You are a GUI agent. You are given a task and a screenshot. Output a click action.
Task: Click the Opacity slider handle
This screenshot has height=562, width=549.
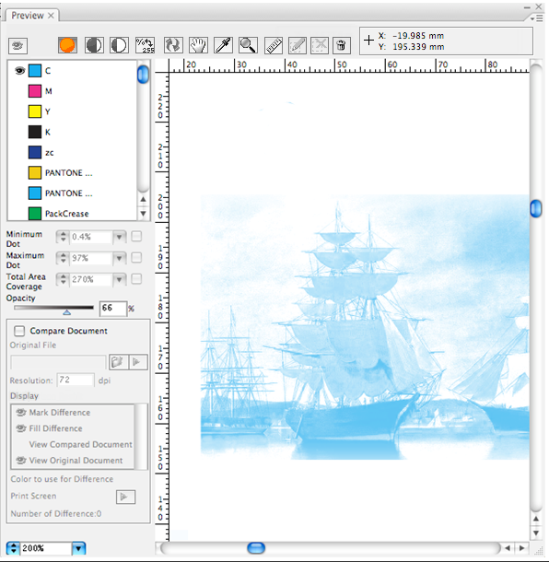[66, 312]
